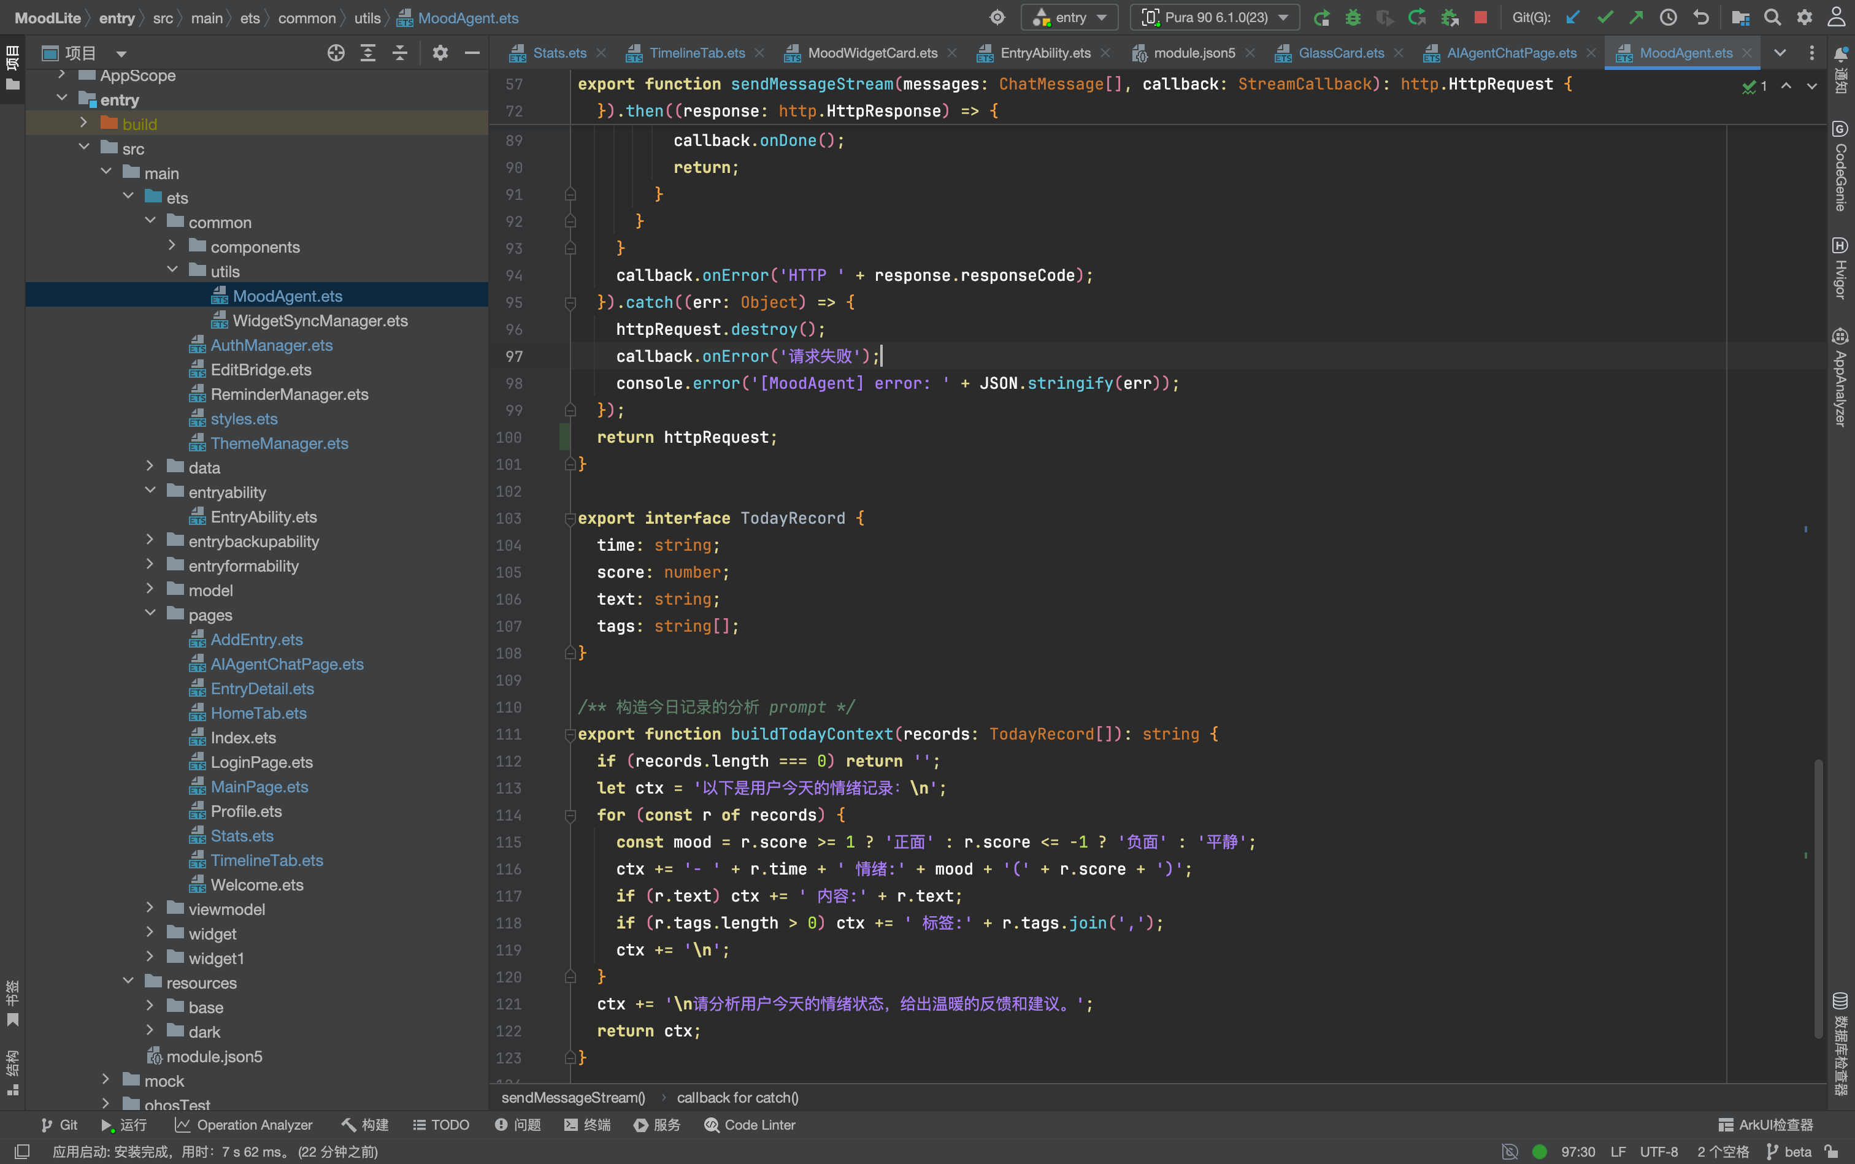Switch to Stats.ets editor tab

559,53
